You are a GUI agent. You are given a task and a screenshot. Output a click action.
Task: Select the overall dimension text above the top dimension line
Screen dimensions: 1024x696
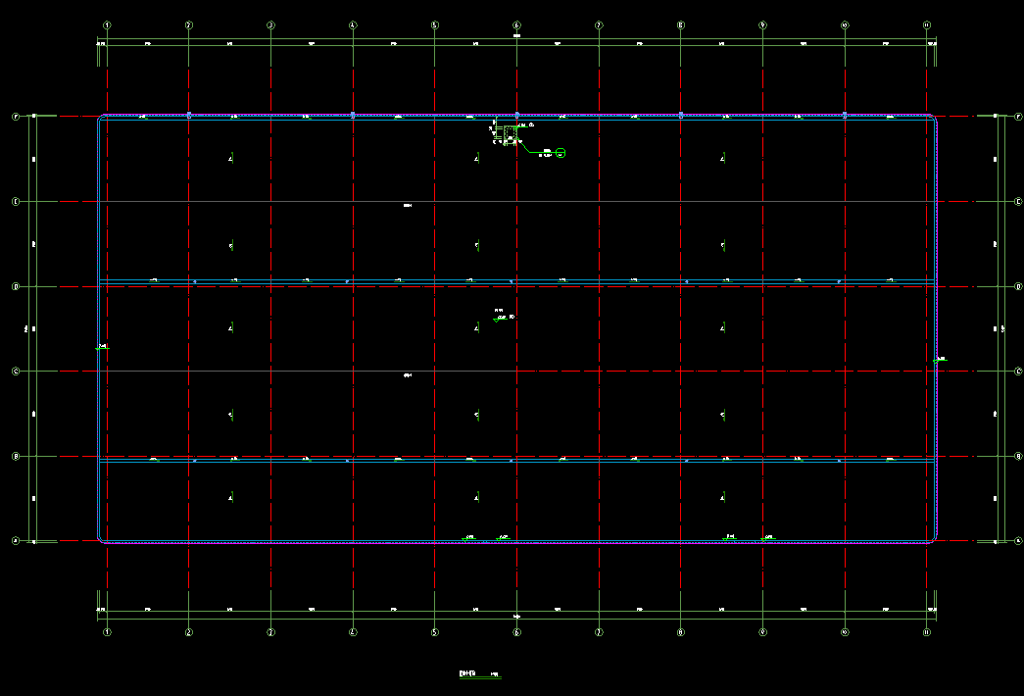[516, 36]
